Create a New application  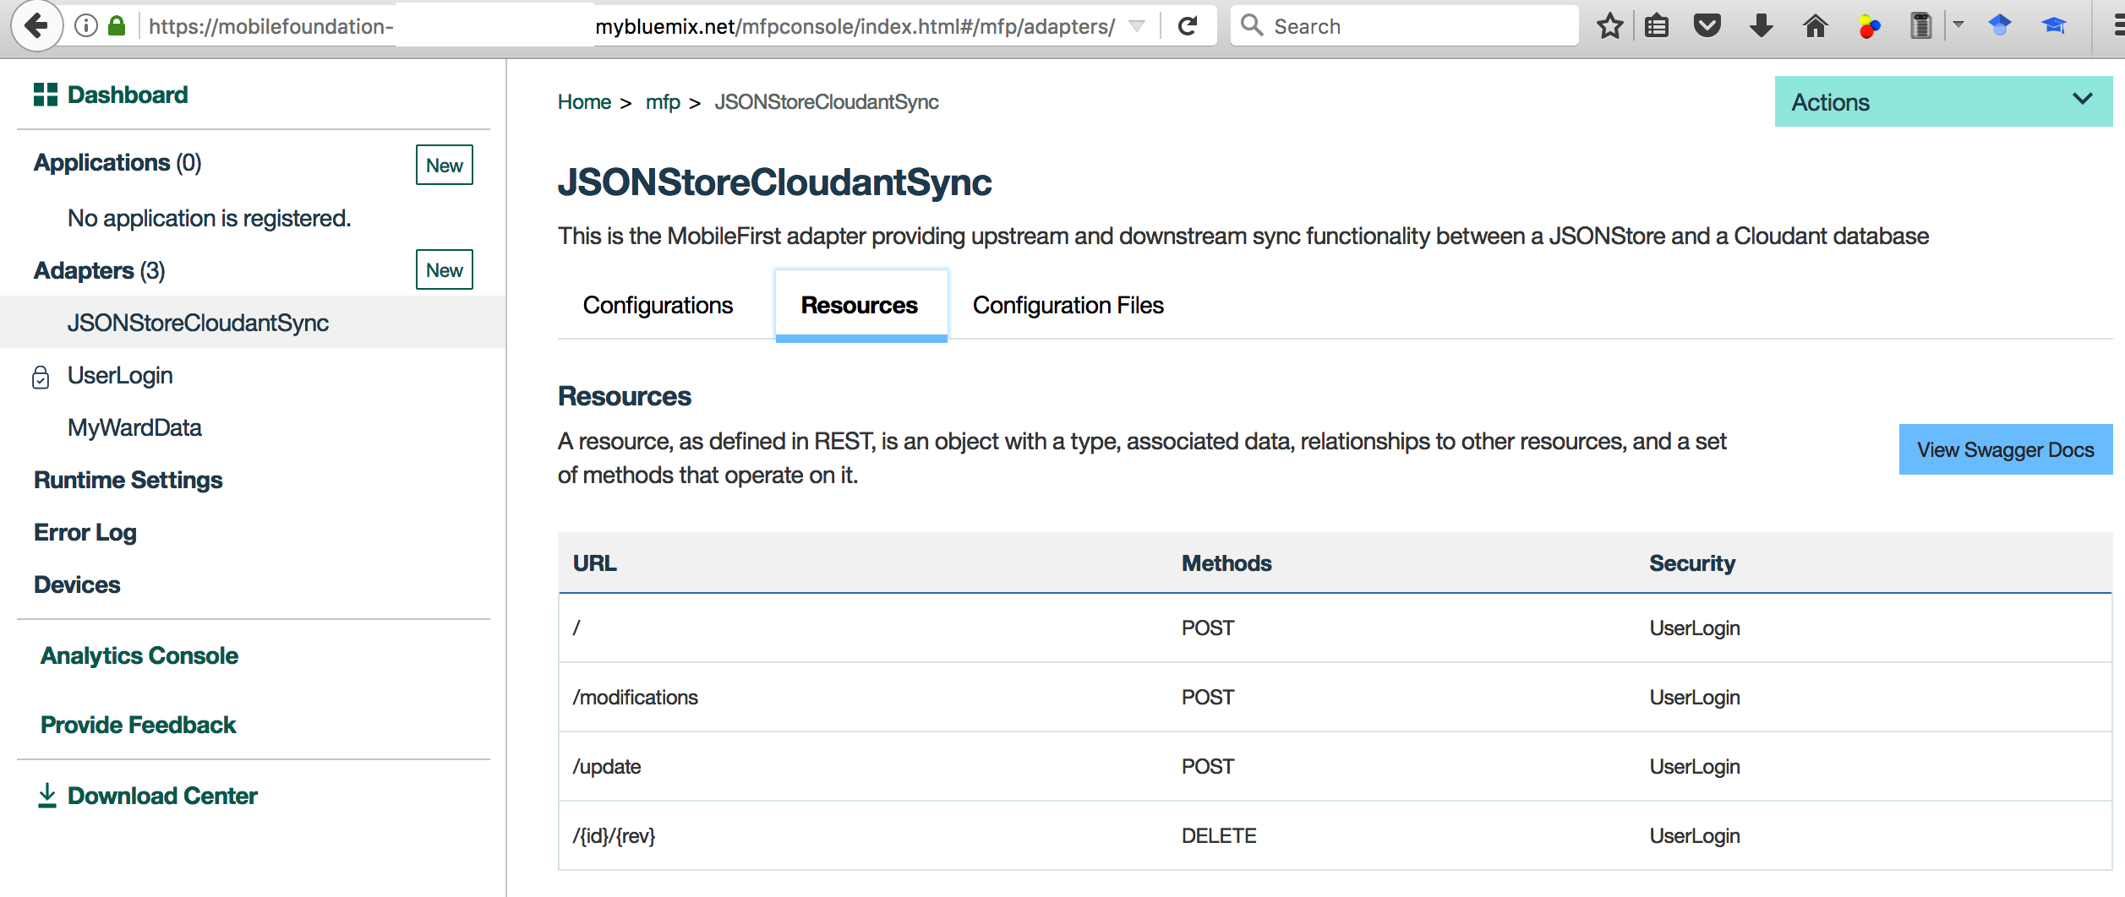[445, 165]
